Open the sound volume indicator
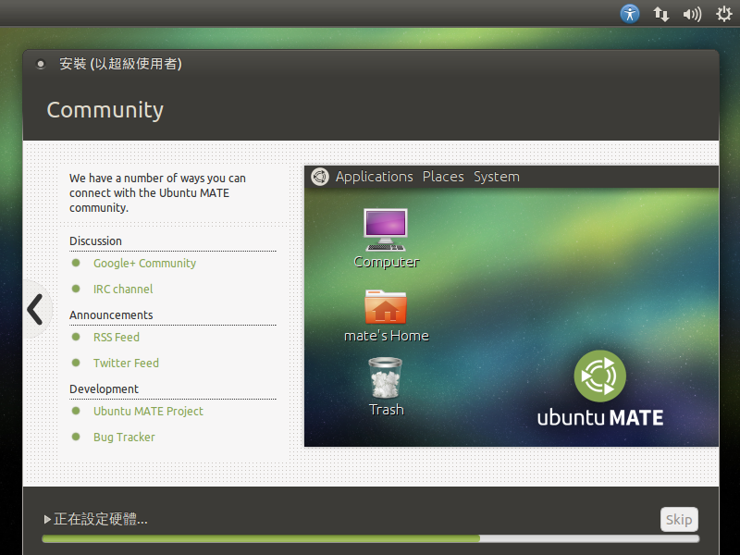The height and width of the screenshot is (555, 740). [692, 14]
